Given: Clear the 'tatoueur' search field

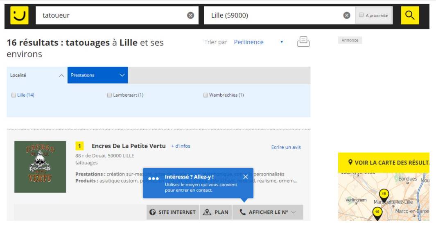Looking at the screenshot, I should coord(190,16).
